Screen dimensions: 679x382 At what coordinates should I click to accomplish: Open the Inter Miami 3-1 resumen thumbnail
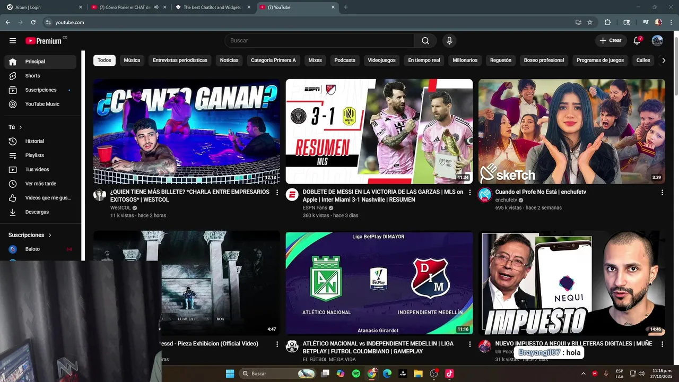click(379, 132)
